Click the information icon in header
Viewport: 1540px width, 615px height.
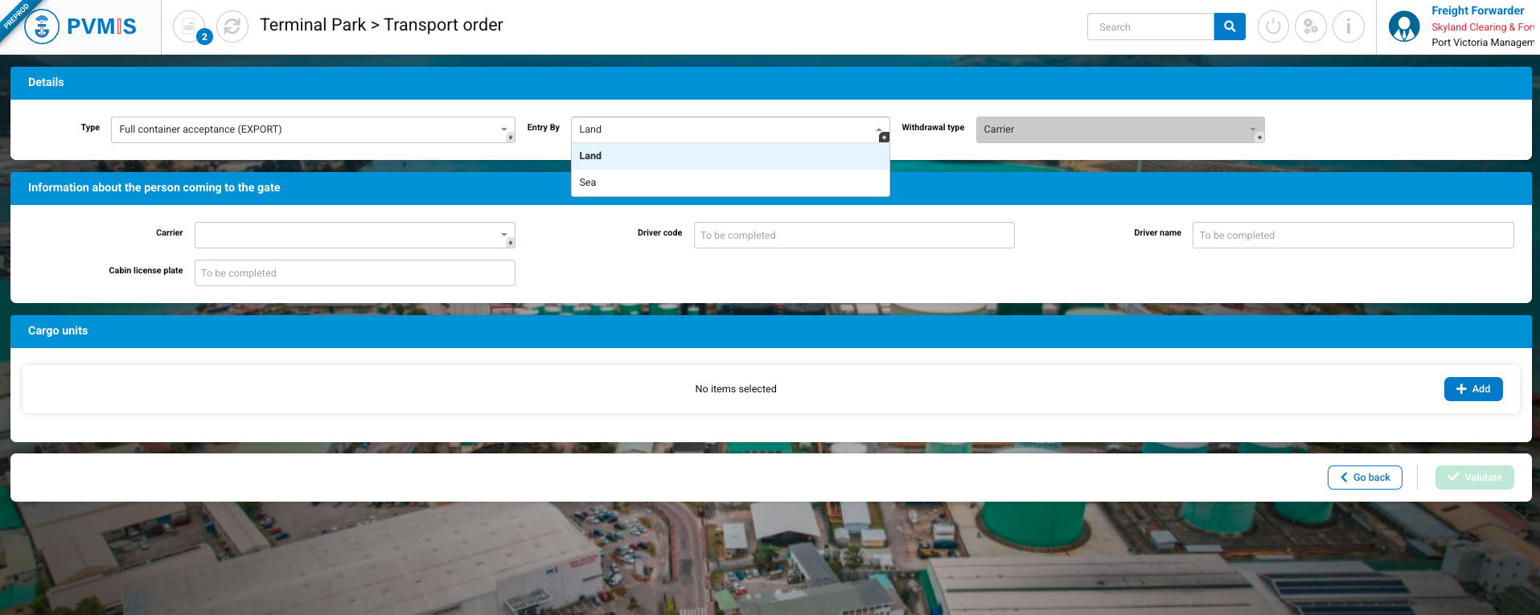[1349, 27]
